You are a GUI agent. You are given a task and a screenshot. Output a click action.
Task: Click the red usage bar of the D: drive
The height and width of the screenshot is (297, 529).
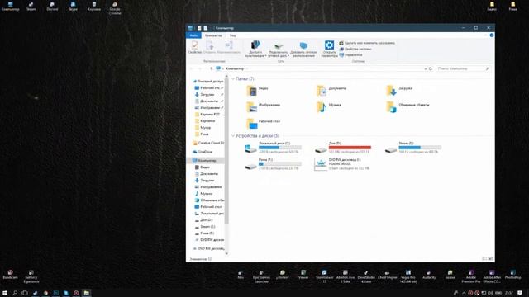pos(350,148)
